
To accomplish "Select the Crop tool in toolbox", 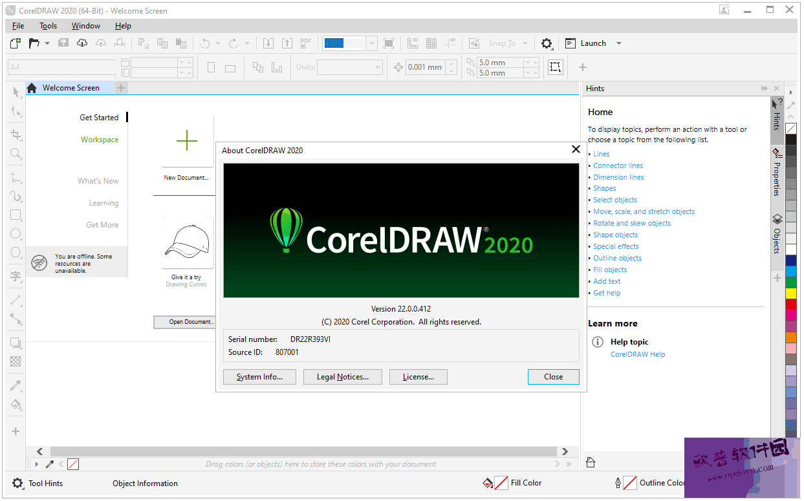I will pos(16,134).
